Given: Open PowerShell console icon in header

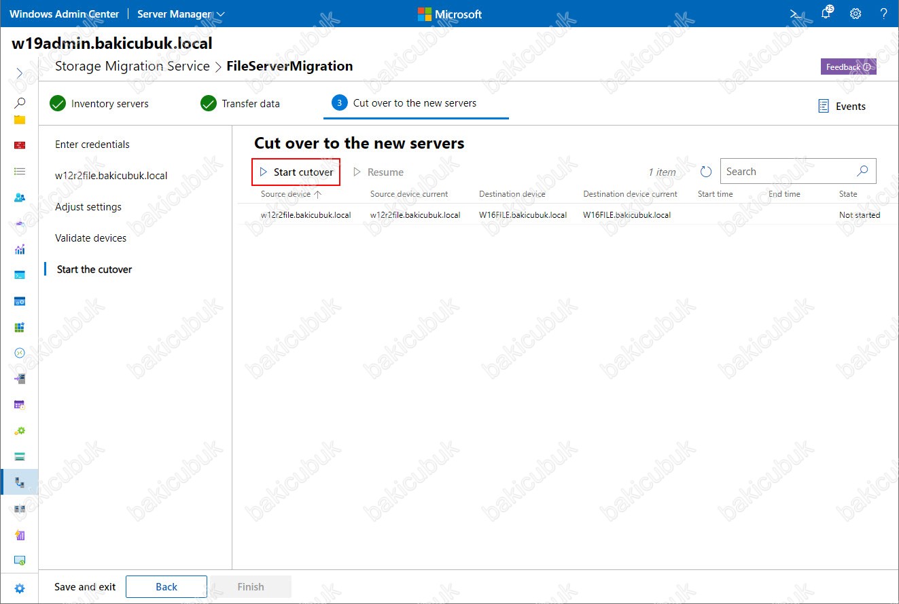Looking at the screenshot, I should click(x=796, y=14).
